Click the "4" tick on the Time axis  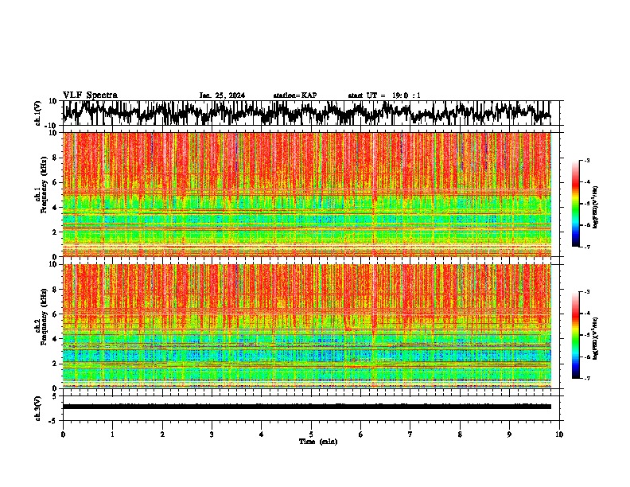262,434
